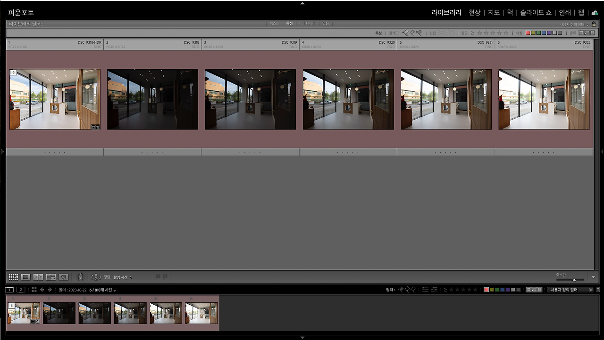Filter by blue color label in attribute bar

click(544, 33)
